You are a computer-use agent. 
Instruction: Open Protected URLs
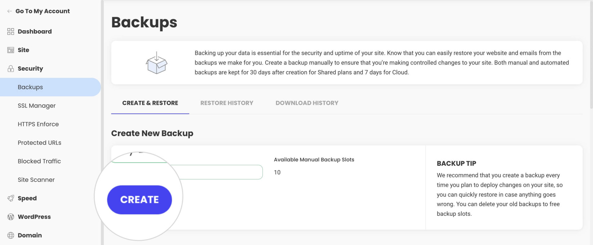pos(40,143)
